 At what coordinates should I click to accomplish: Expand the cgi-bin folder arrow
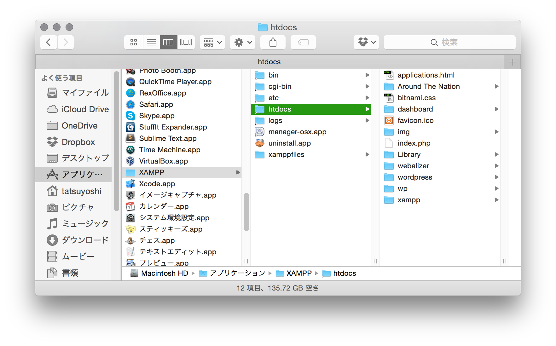(x=367, y=86)
